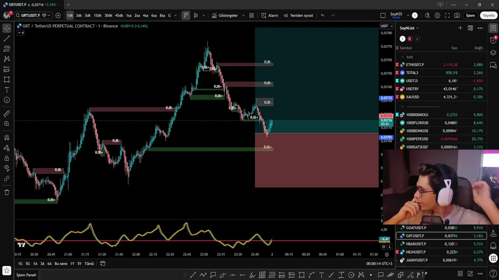The image size is (499, 280).
Task: Select the trend line drawing tool
Action: (x=7, y=38)
